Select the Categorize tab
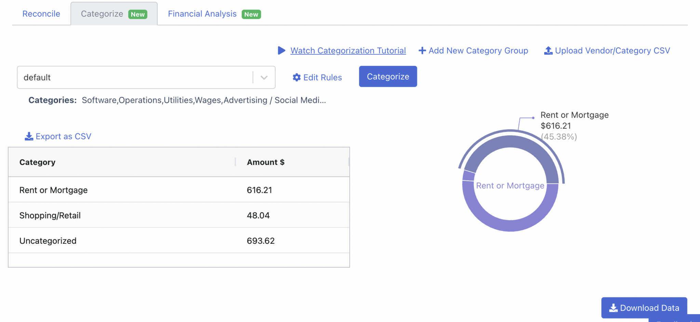700x322 pixels. pos(102,14)
